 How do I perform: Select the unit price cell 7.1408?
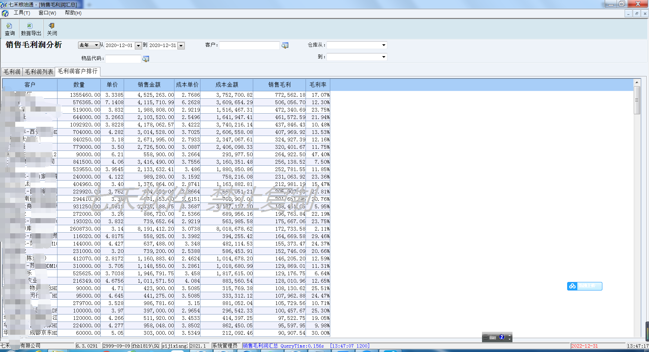[x=112, y=102]
